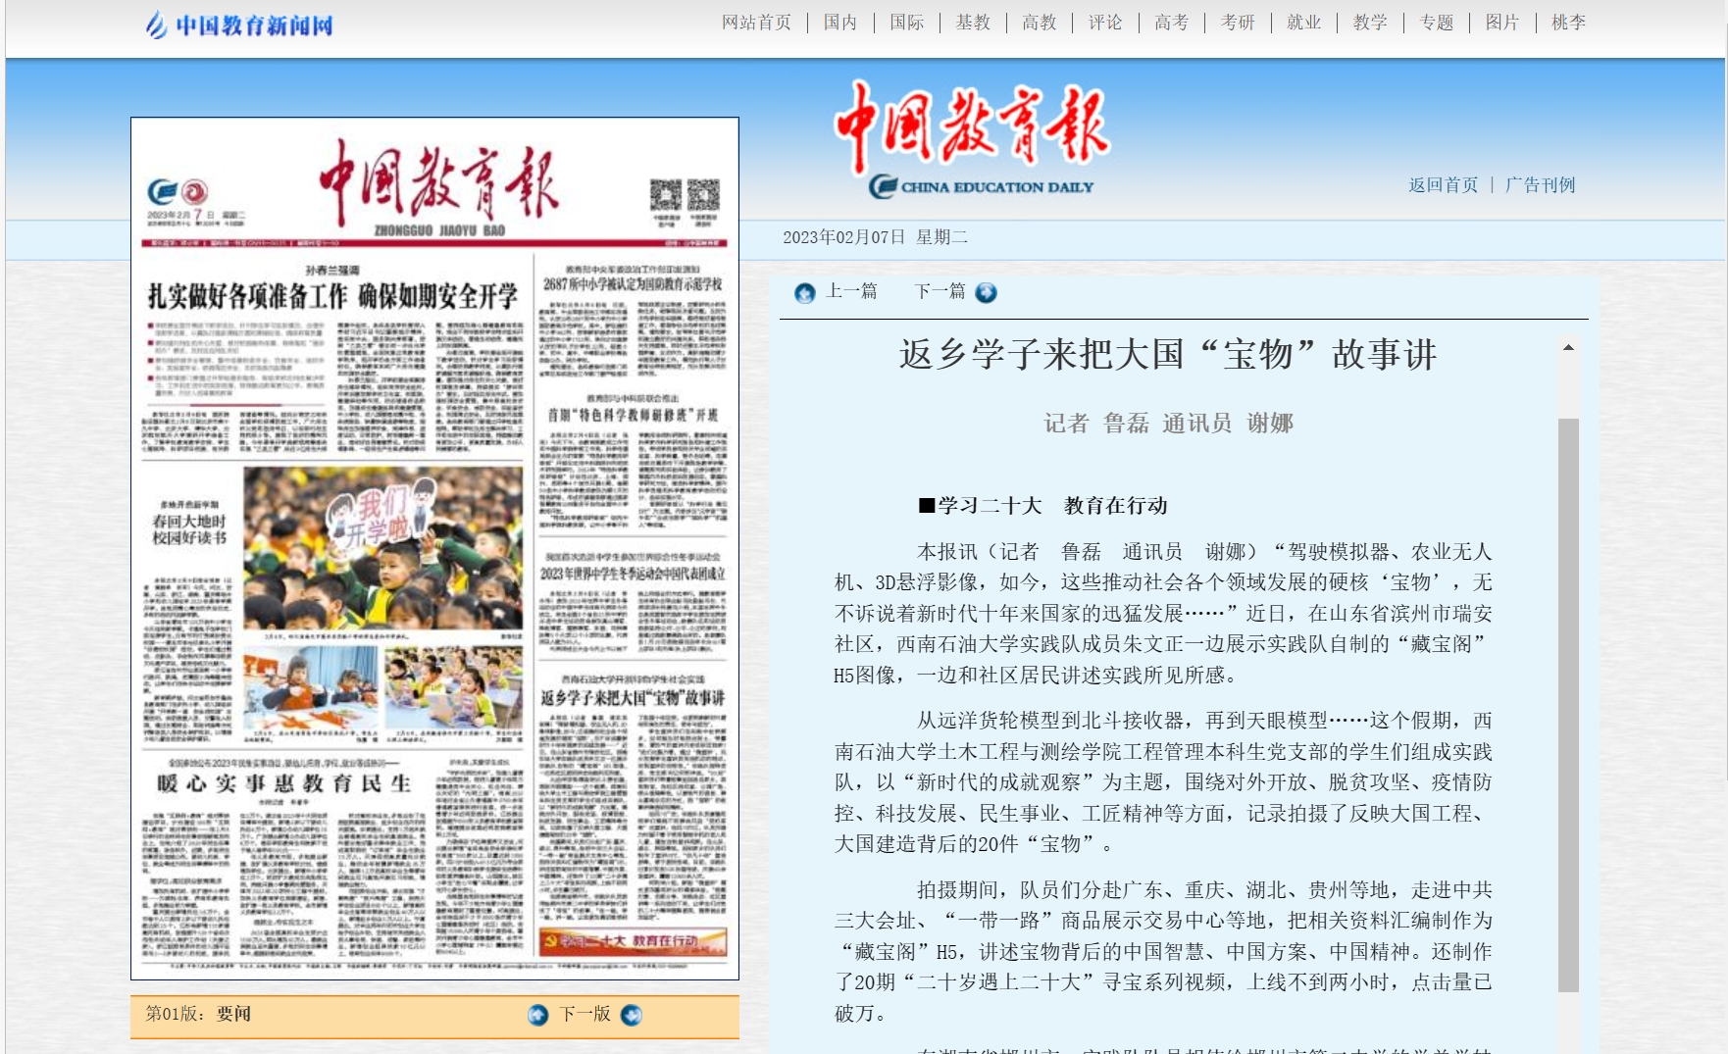Click the 返回首页 link
The height and width of the screenshot is (1054, 1728).
tap(1443, 185)
